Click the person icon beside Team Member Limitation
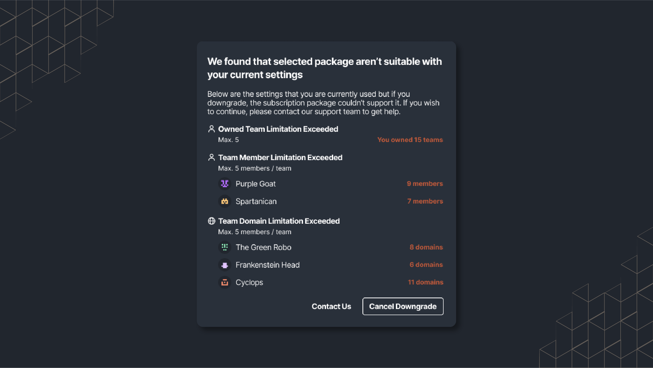This screenshot has width=653, height=368. pos(211,157)
